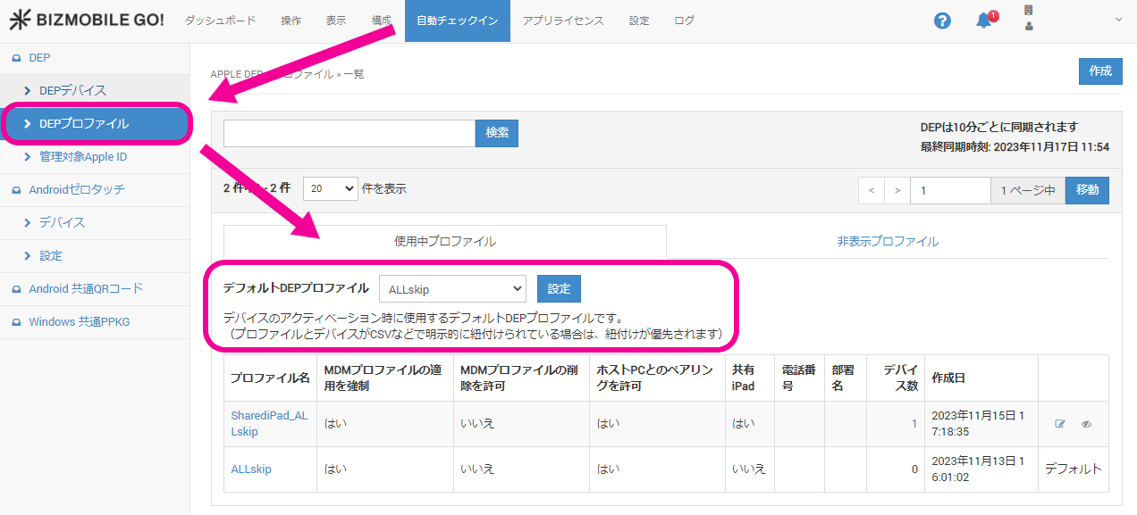The height and width of the screenshot is (515, 1137).
Task: Go to next page with the > arrow
Action: coord(897,190)
